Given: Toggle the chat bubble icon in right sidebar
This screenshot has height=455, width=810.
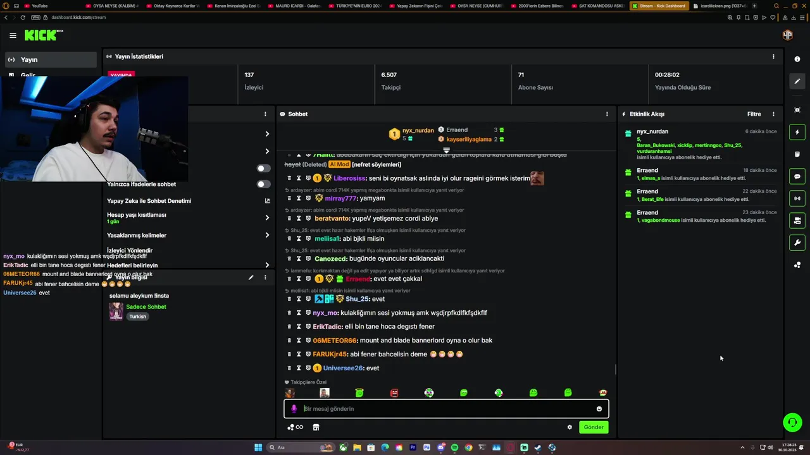Looking at the screenshot, I should point(797,176).
